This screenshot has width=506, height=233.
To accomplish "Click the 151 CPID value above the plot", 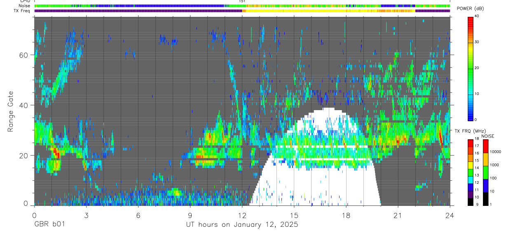I will [242, 1].
